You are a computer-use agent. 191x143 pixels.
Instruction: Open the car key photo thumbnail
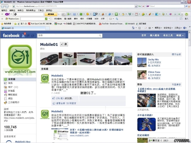(x=49, y=59)
